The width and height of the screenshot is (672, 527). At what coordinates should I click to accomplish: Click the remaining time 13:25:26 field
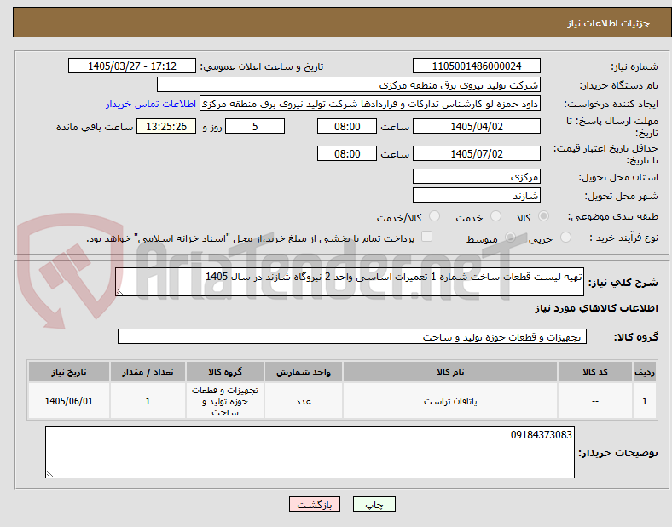coord(166,126)
